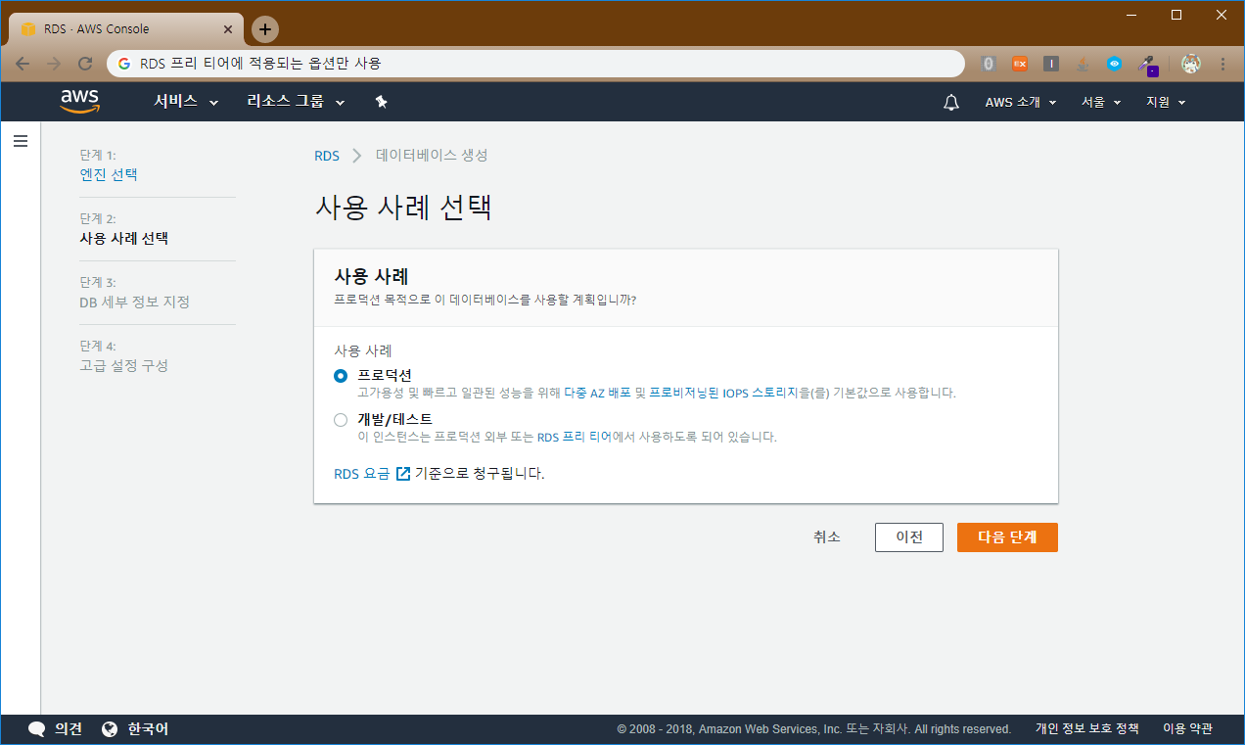The image size is (1245, 745).
Task: Select the 개발/테스트 radio option
Action: click(341, 420)
